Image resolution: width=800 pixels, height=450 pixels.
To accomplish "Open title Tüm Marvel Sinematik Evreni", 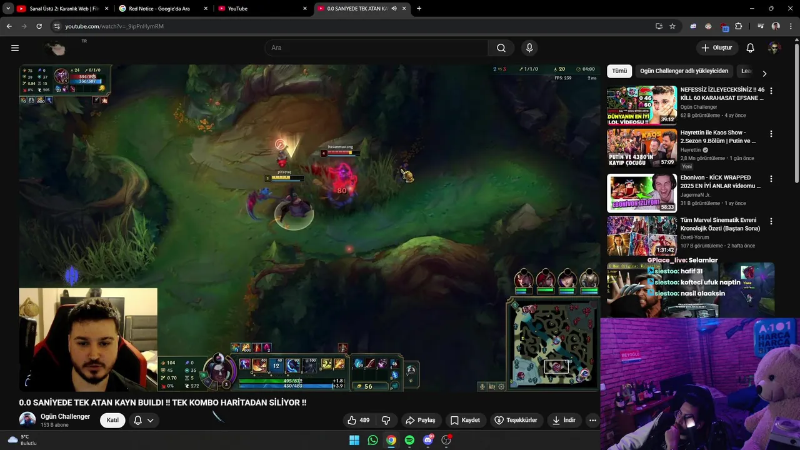I will [x=720, y=224].
